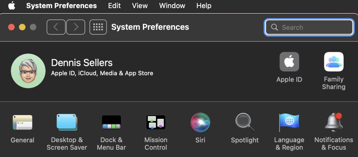Open the Help menu
Image resolution: width=358 pixels, height=157 pixels.
(x=204, y=6)
